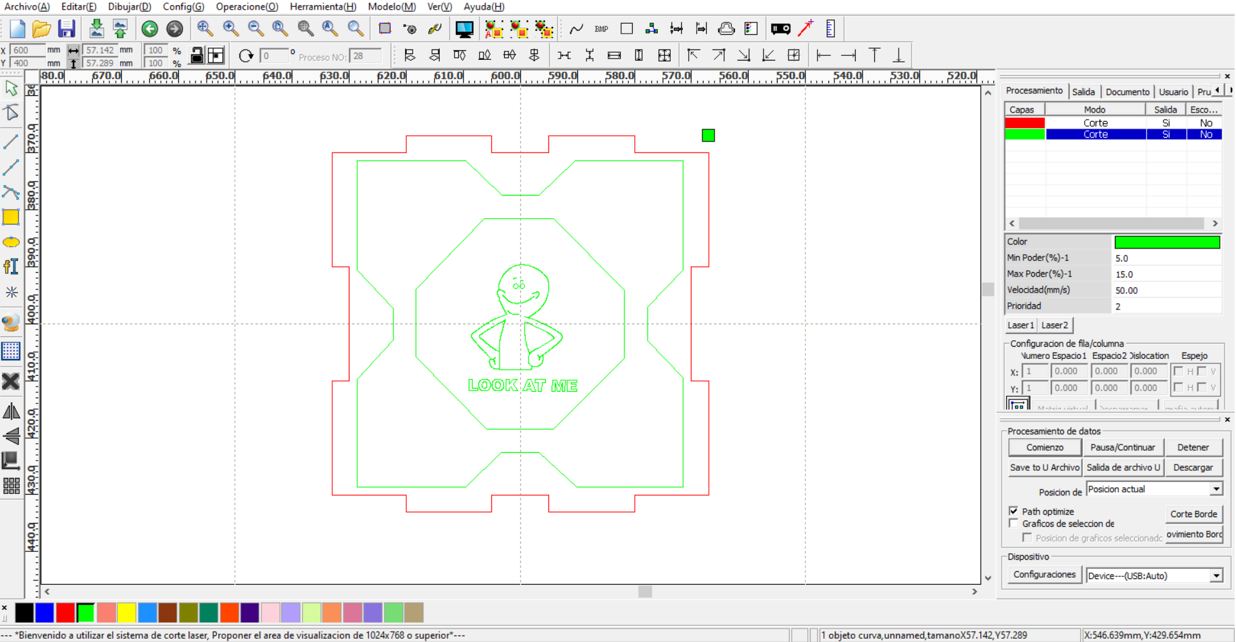The image size is (1236, 642).
Task: Click the Configuraciones button
Action: pos(1044,574)
